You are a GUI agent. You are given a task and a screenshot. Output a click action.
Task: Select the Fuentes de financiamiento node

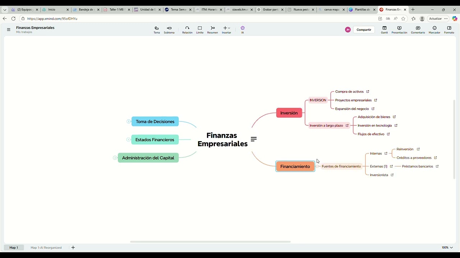pos(341,166)
